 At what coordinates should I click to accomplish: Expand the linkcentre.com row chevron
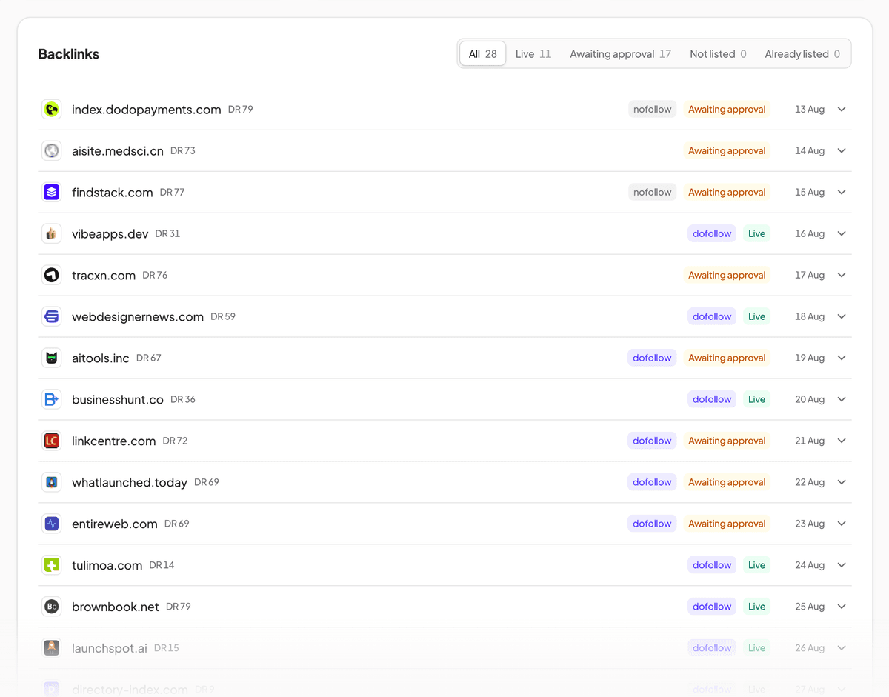point(842,441)
